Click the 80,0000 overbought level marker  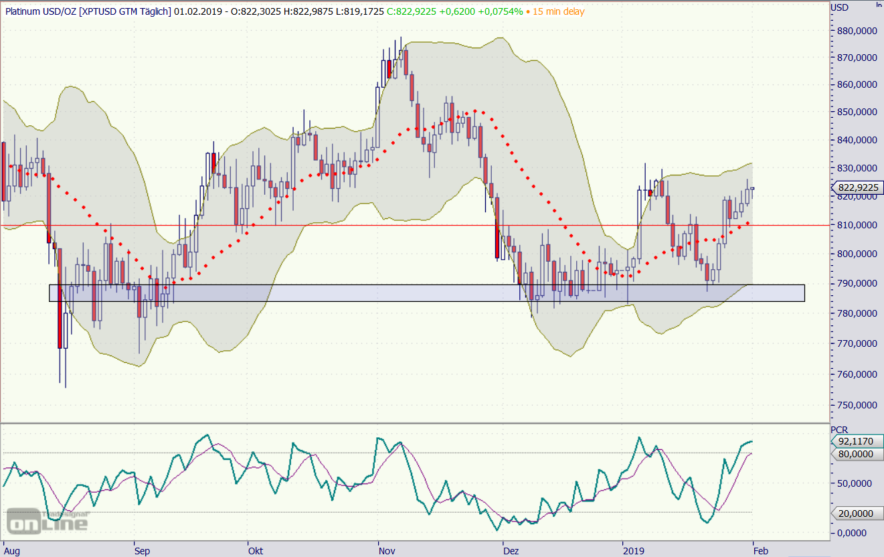click(856, 454)
